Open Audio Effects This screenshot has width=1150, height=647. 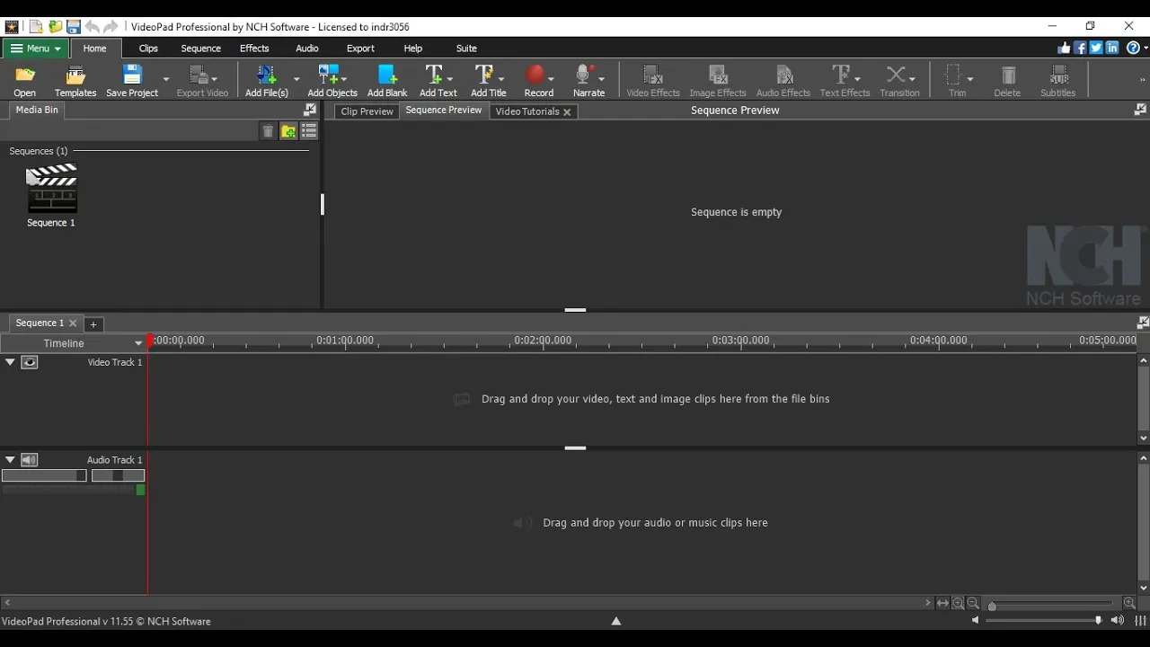(783, 81)
